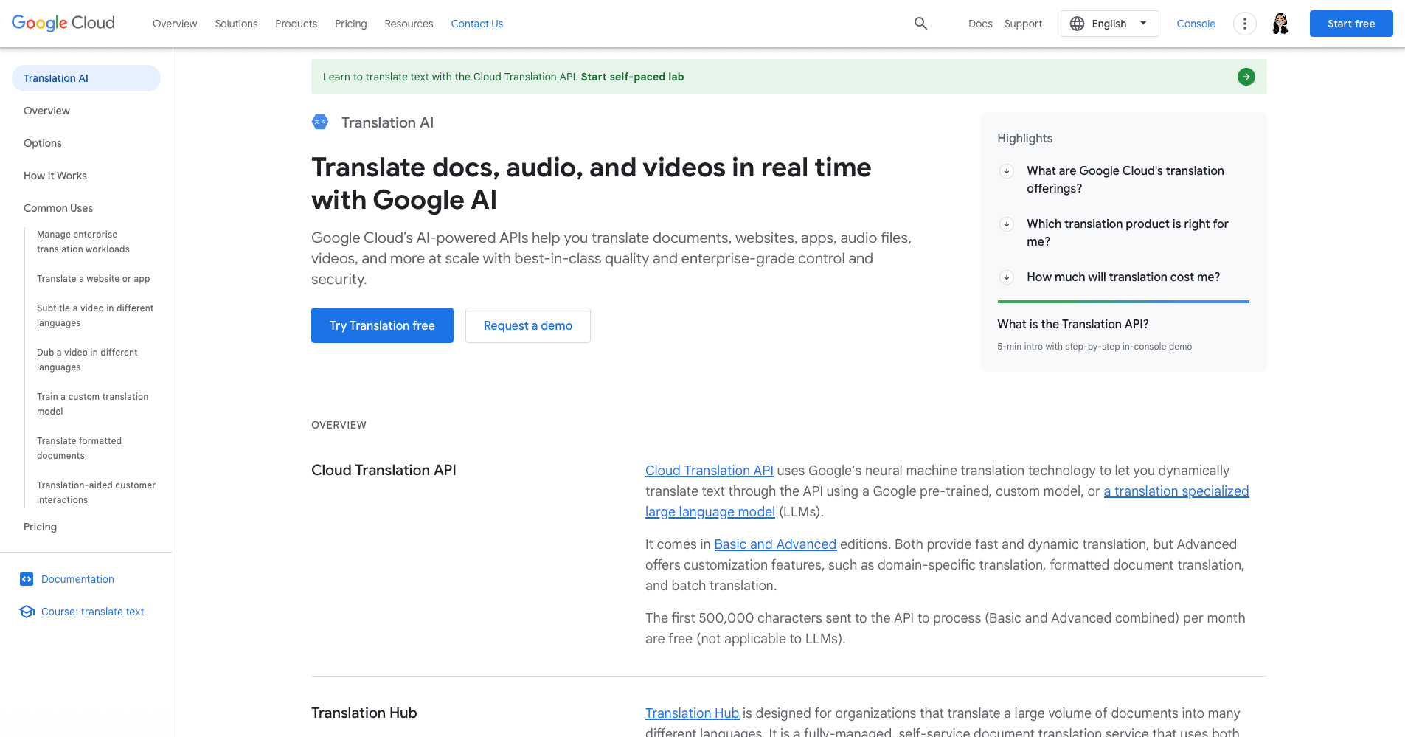Open Contact Us in the navigation
1405x737 pixels.
point(476,23)
